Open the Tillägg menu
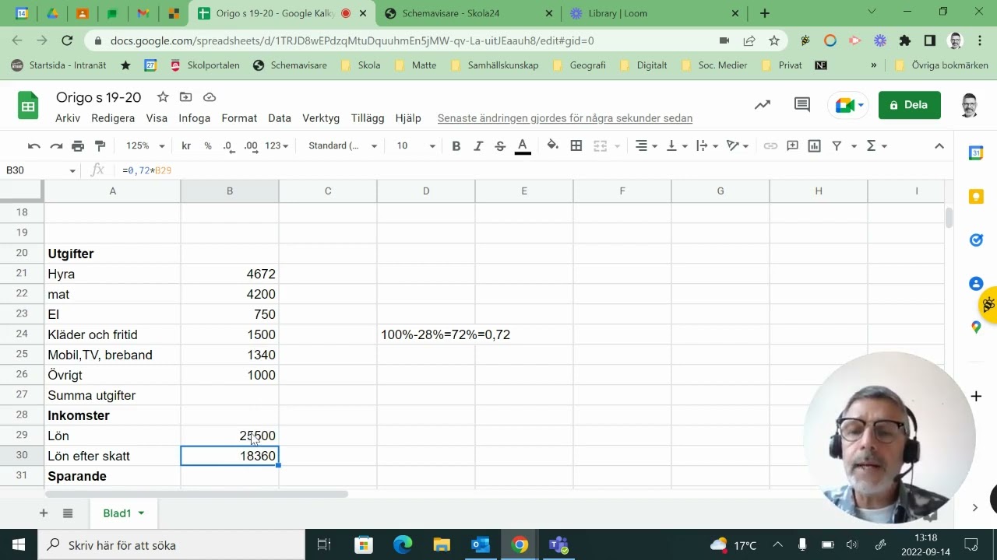 point(368,118)
